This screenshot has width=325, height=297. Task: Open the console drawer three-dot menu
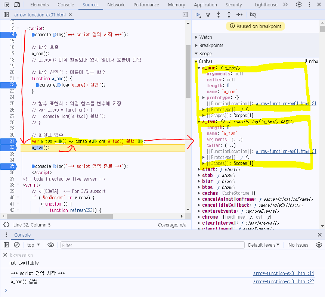pos(6,235)
